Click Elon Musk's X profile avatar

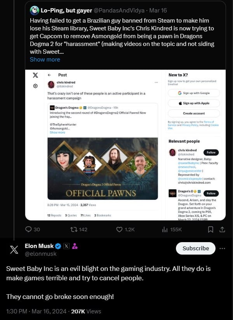pos(14,250)
